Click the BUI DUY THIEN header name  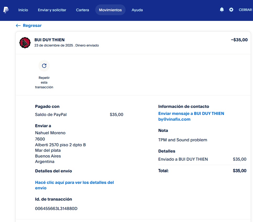coord(49,40)
